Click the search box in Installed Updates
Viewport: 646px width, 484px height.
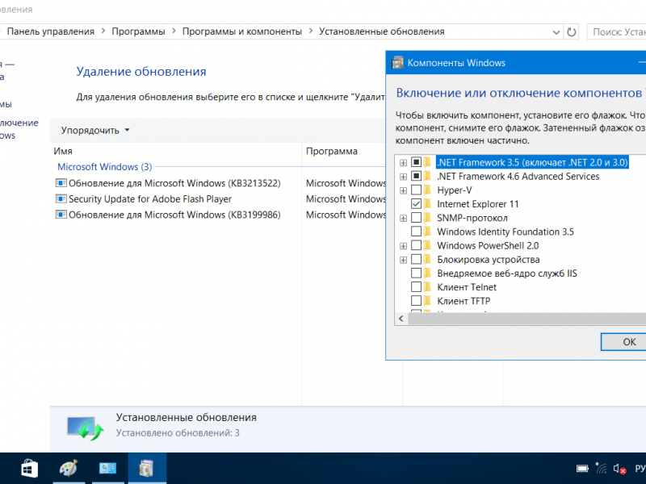(616, 31)
